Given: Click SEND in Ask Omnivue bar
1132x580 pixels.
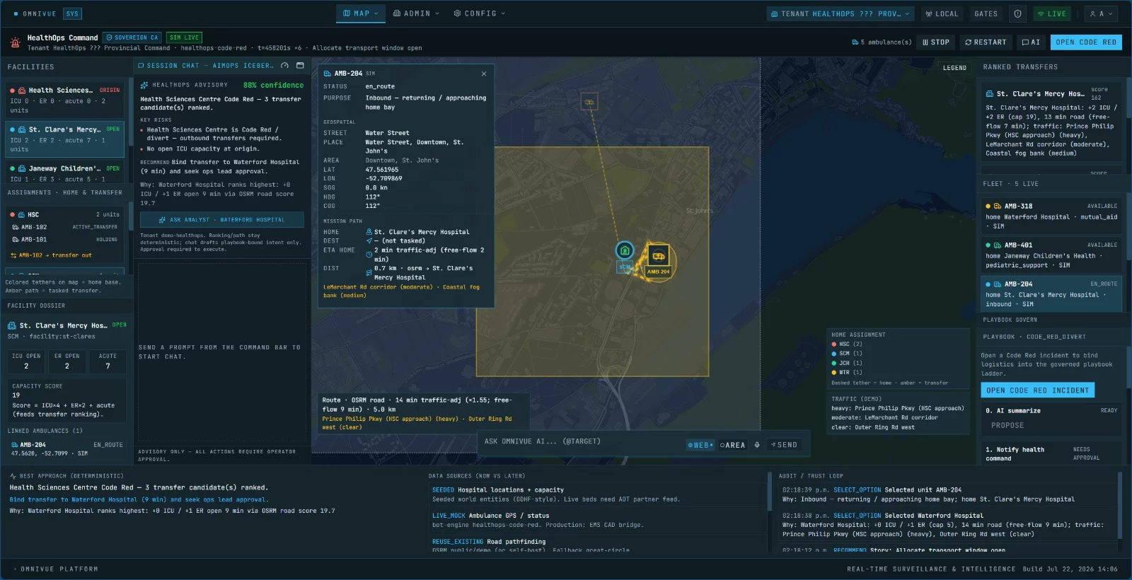Looking at the screenshot, I should 783,445.
